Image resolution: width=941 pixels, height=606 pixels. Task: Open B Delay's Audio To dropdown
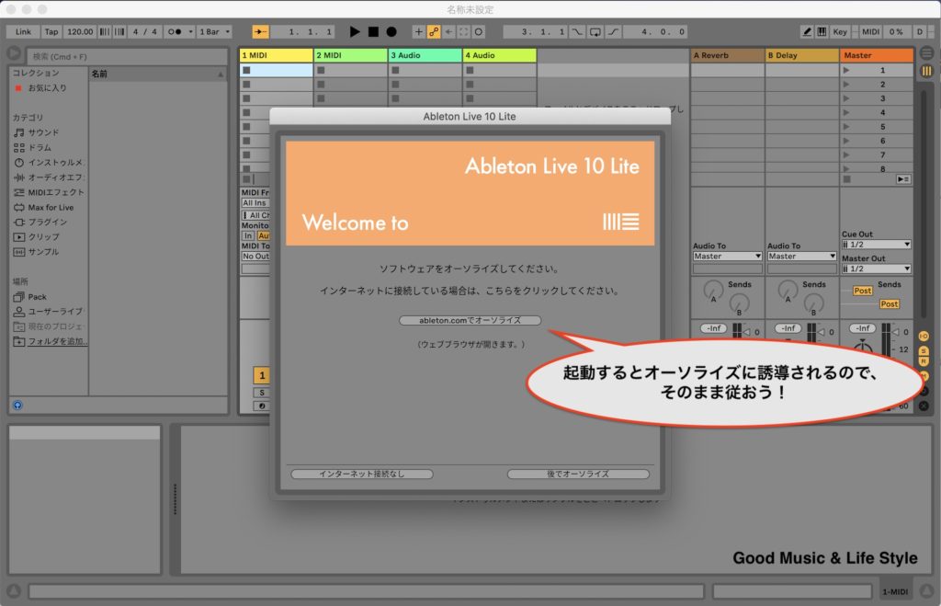tap(801, 256)
